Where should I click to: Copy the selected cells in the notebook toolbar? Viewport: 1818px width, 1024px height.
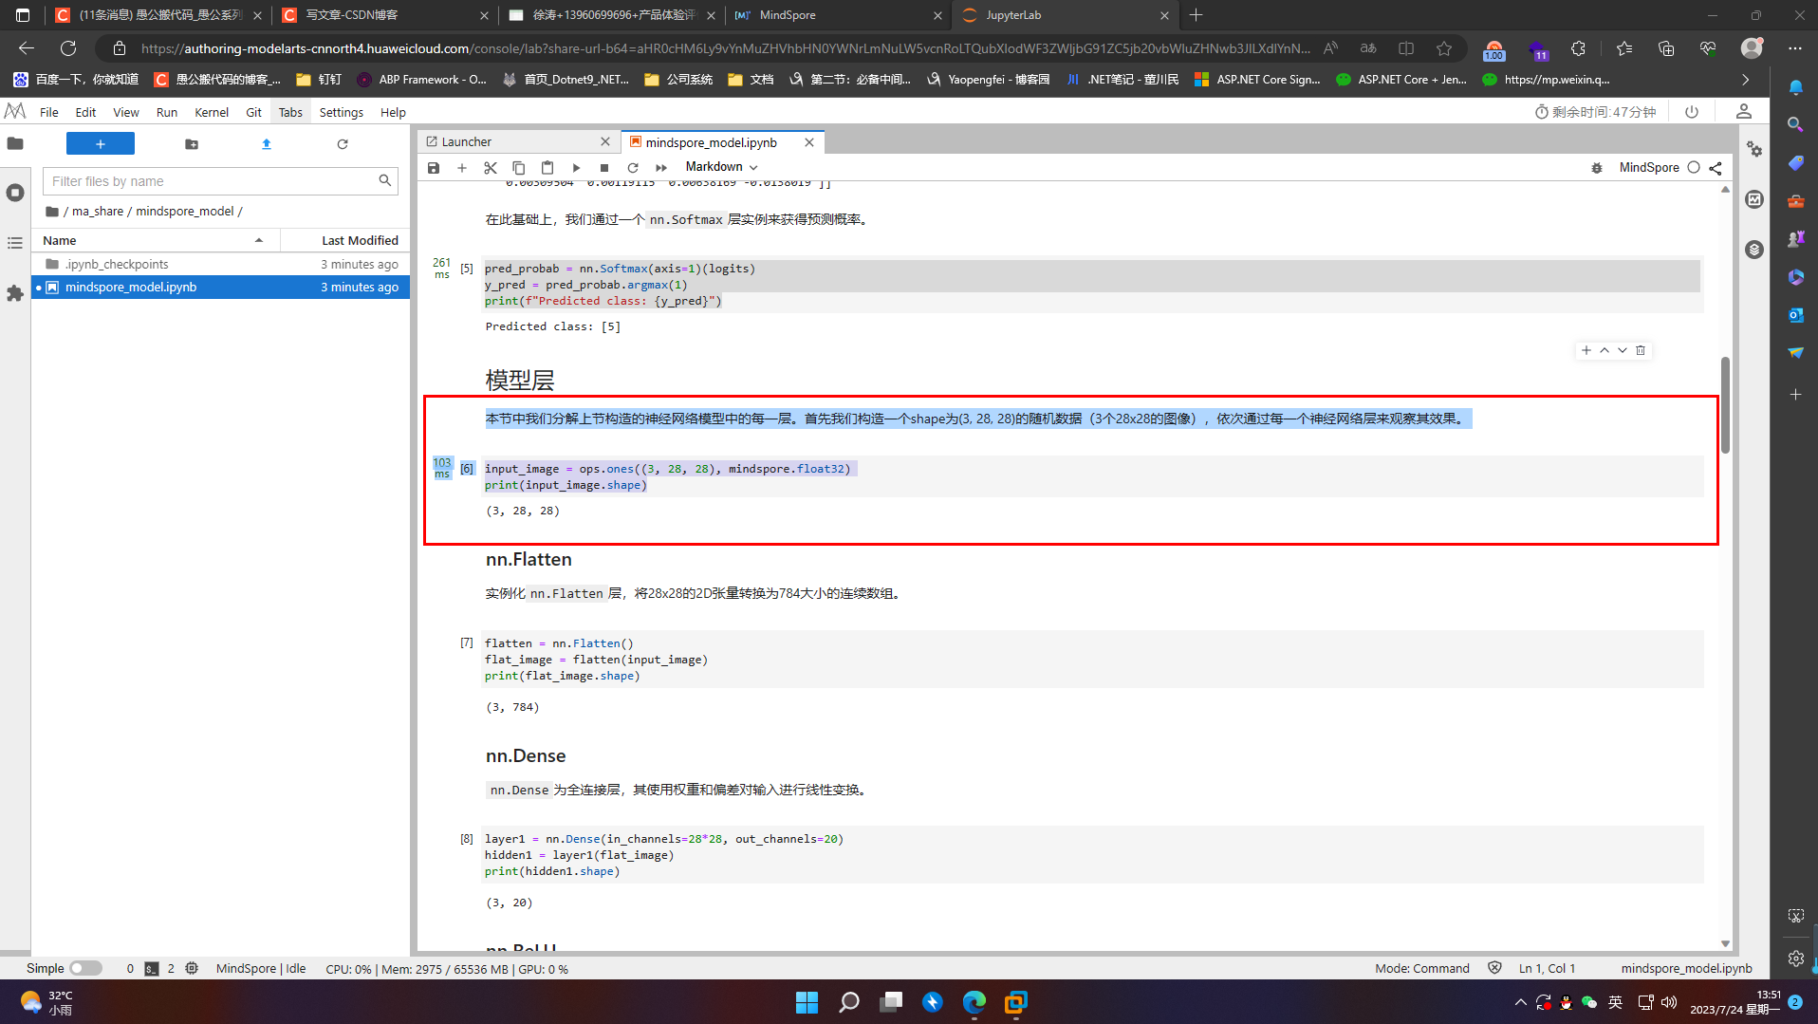(519, 168)
